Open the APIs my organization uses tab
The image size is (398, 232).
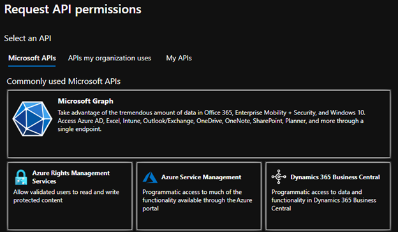[110, 58]
